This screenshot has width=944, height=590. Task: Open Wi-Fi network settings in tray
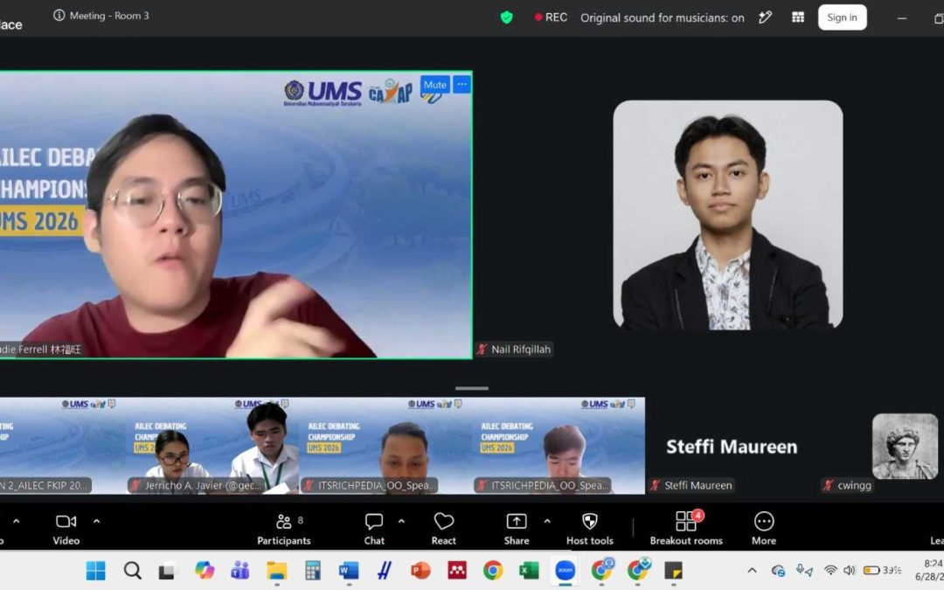[830, 570]
